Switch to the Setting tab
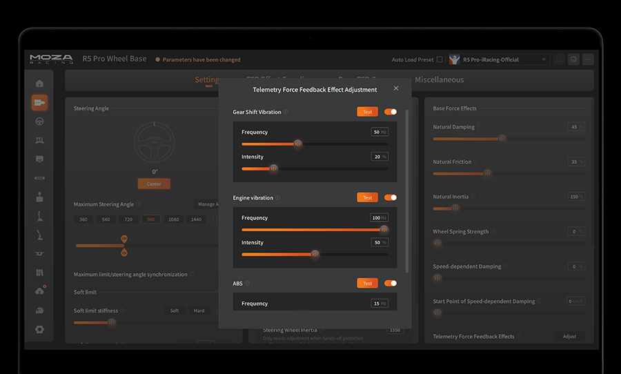Image resolution: width=621 pixels, height=374 pixels. click(207, 79)
